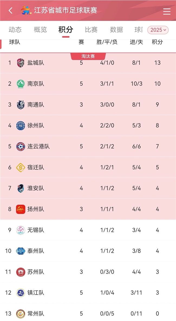Tap the 南京队 green team logo
The height and width of the screenshot is (321, 176).
21,84
